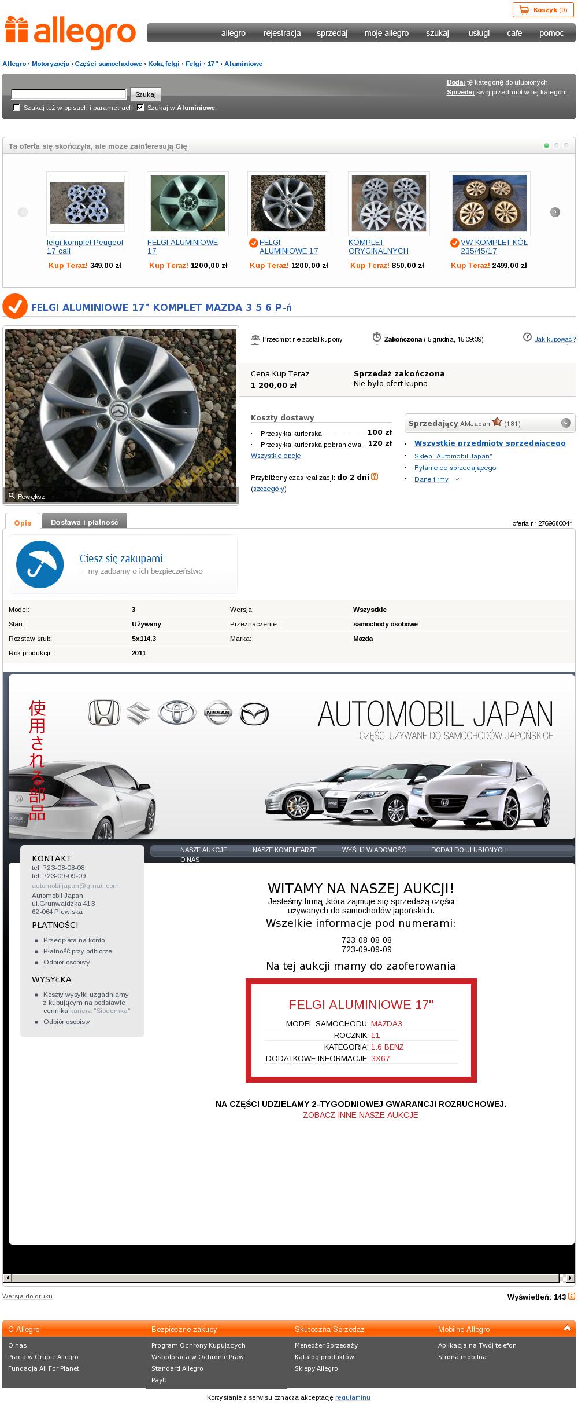This screenshot has width=578, height=1409.
Task: Toggle Szukaj też w opisach i parametrach
Action: point(17,108)
